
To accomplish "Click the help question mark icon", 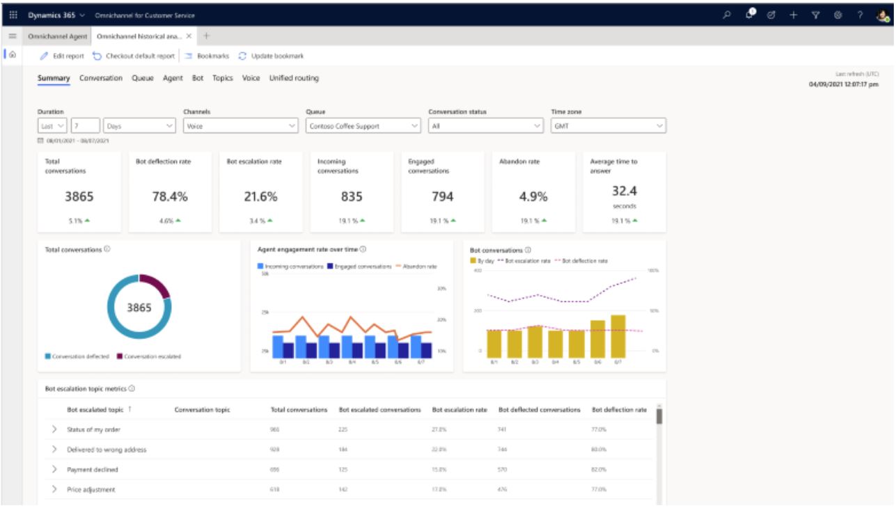I will click(860, 15).
